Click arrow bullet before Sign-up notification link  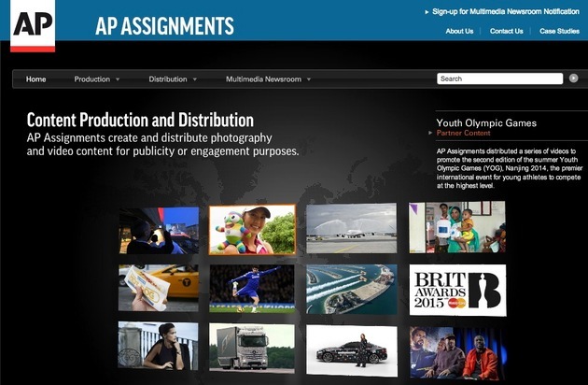click(x=426, y=12)
